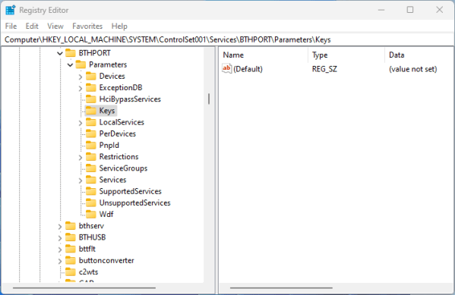This screenshot has height=295, width=455.
Task: Click the HciBypassServices folder icon
Action: 91,99
